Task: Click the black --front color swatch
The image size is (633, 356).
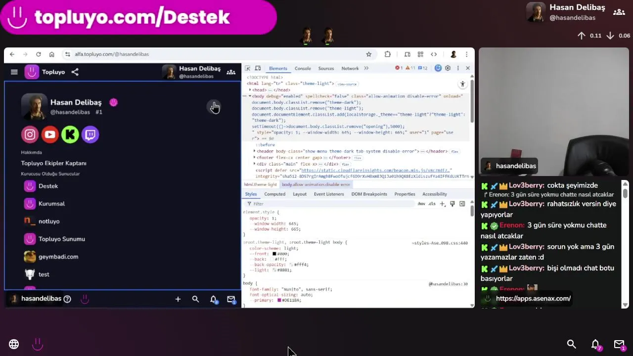Action: 274,254
